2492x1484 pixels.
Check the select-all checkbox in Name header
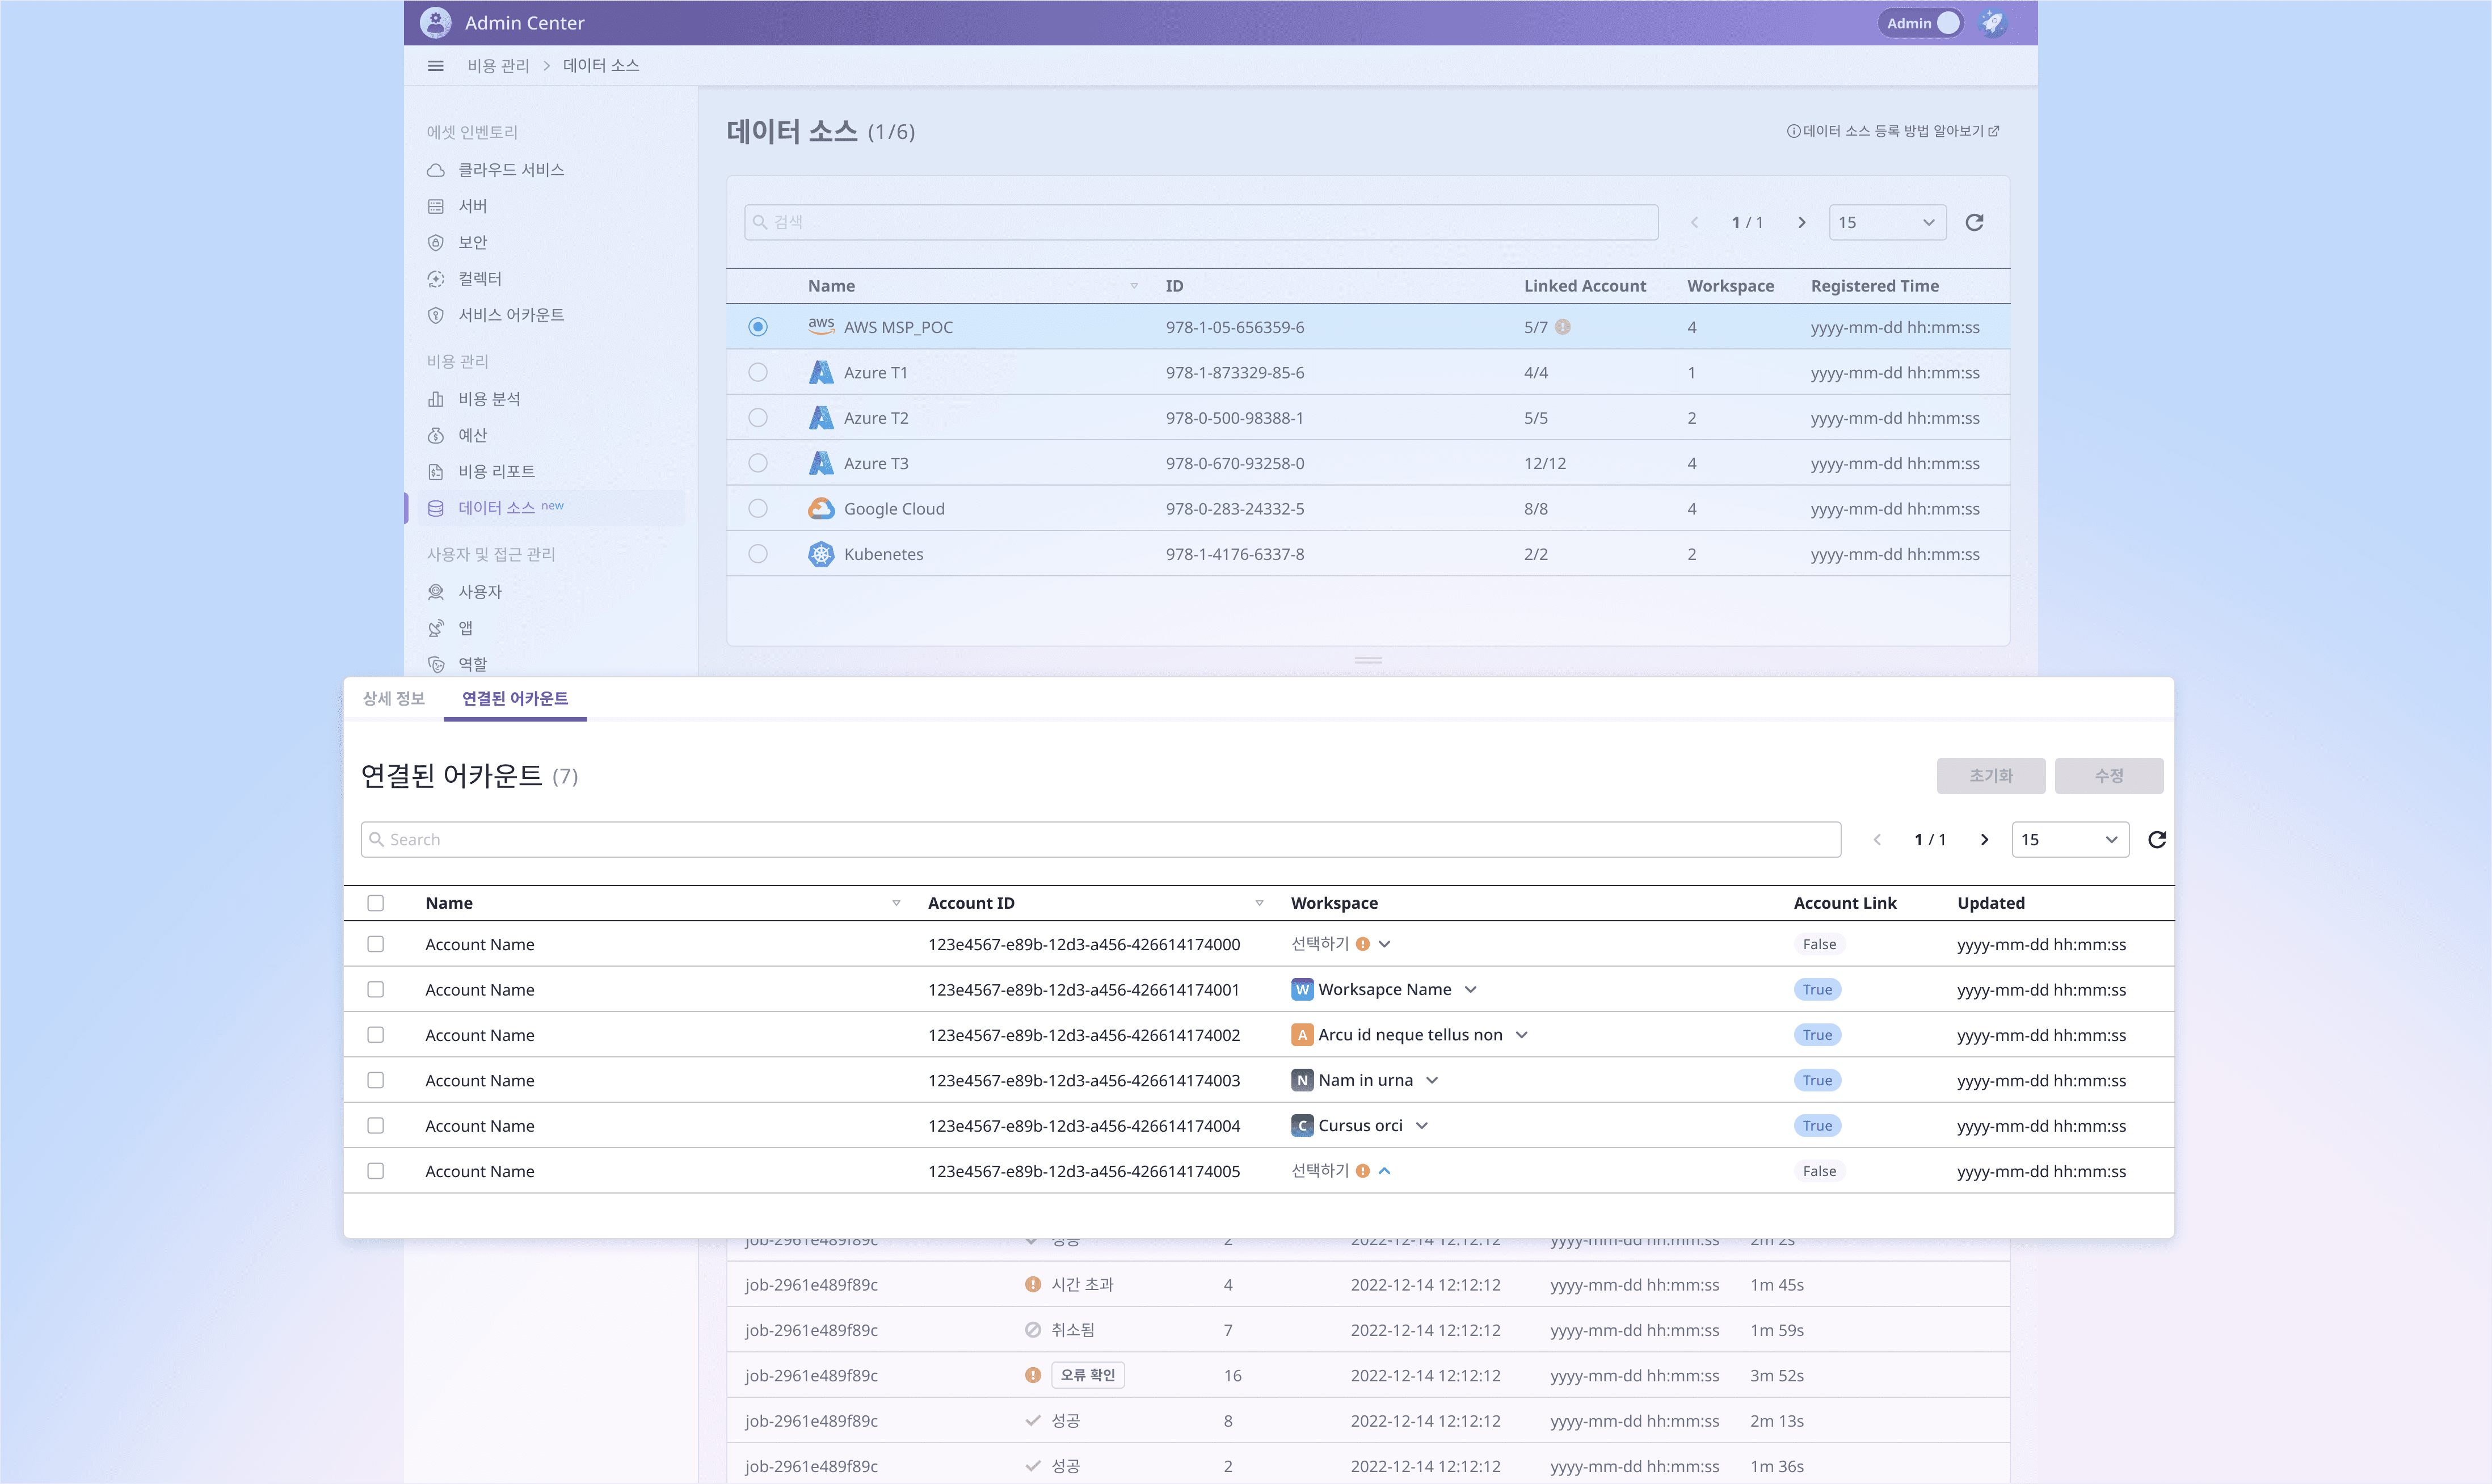coord(375,903)
